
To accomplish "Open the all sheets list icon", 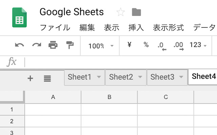I will (47, 79).
